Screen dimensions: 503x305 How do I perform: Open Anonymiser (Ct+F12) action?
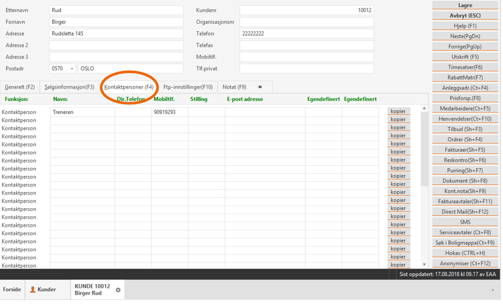pos(465,264)
